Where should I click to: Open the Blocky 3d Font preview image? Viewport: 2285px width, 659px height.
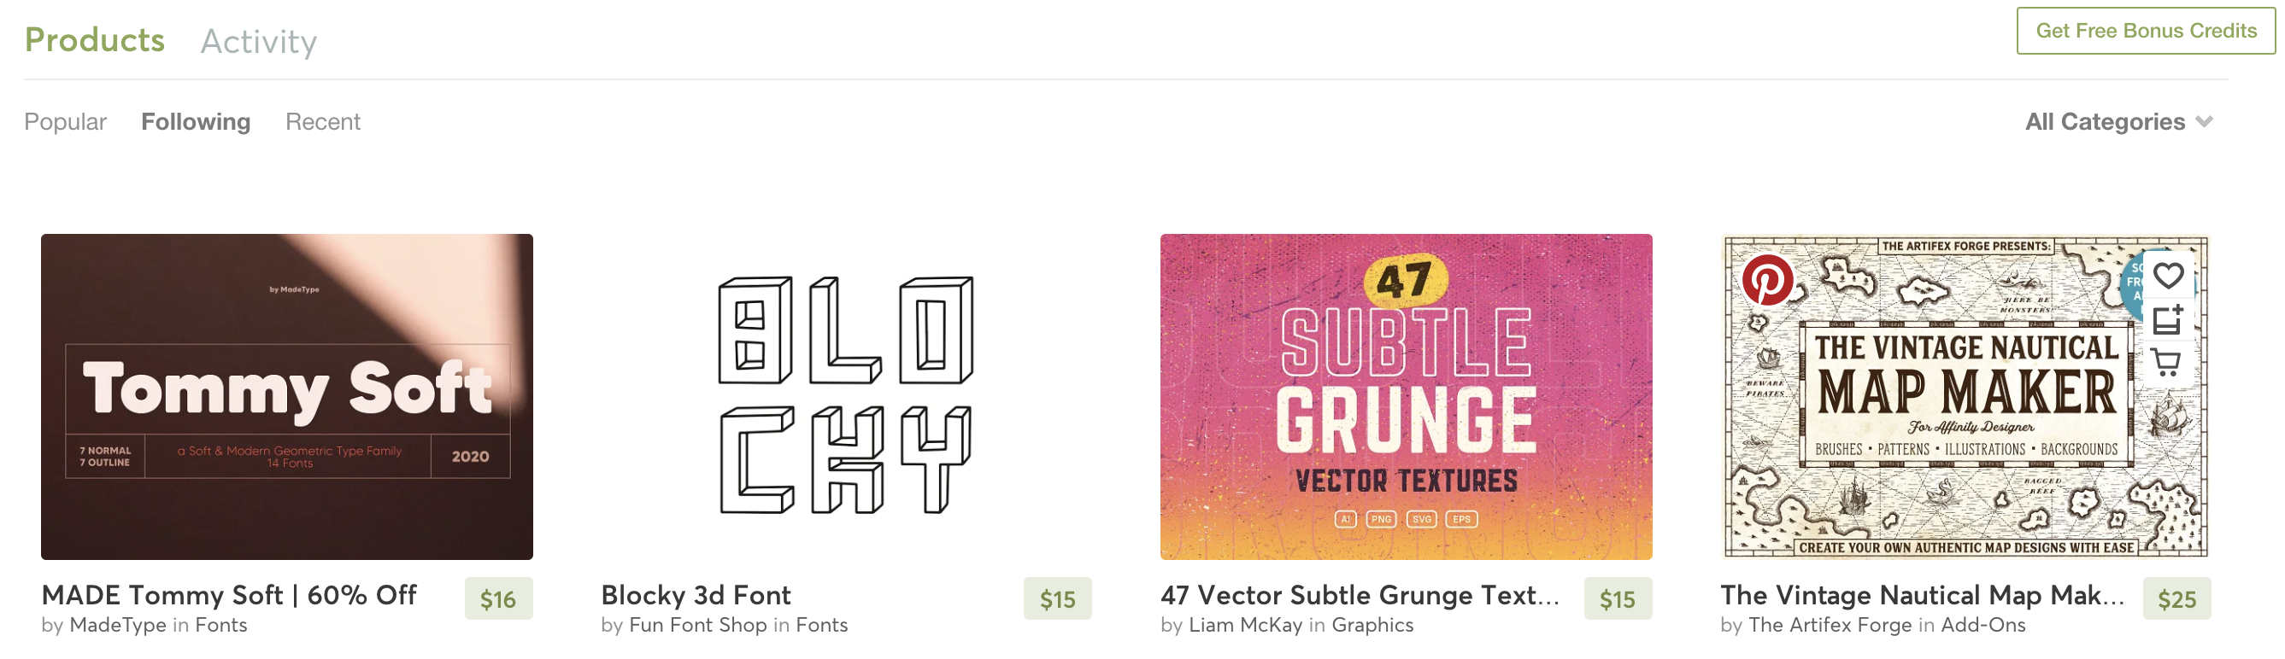pyautogui.click(x=846, y=397)
